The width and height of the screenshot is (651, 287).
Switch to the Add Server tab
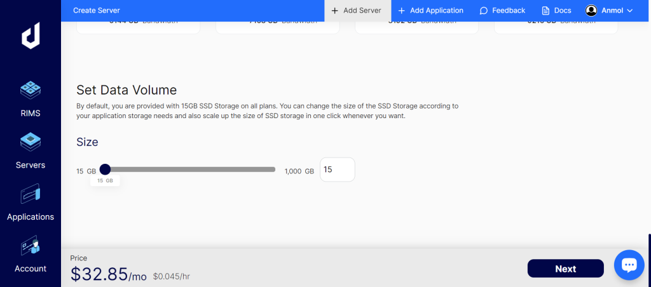(356, 11)
